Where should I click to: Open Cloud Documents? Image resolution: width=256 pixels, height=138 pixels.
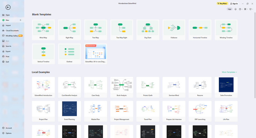pyautogui.click(x=12, y=30)
